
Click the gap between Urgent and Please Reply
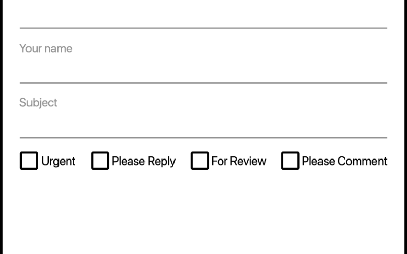click(x=83, y=161)
